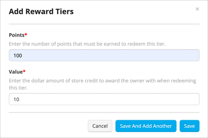Focus the Value input field
Image resolution: width=208 pixels, height=138 pixels.
(x=104, y=99)
